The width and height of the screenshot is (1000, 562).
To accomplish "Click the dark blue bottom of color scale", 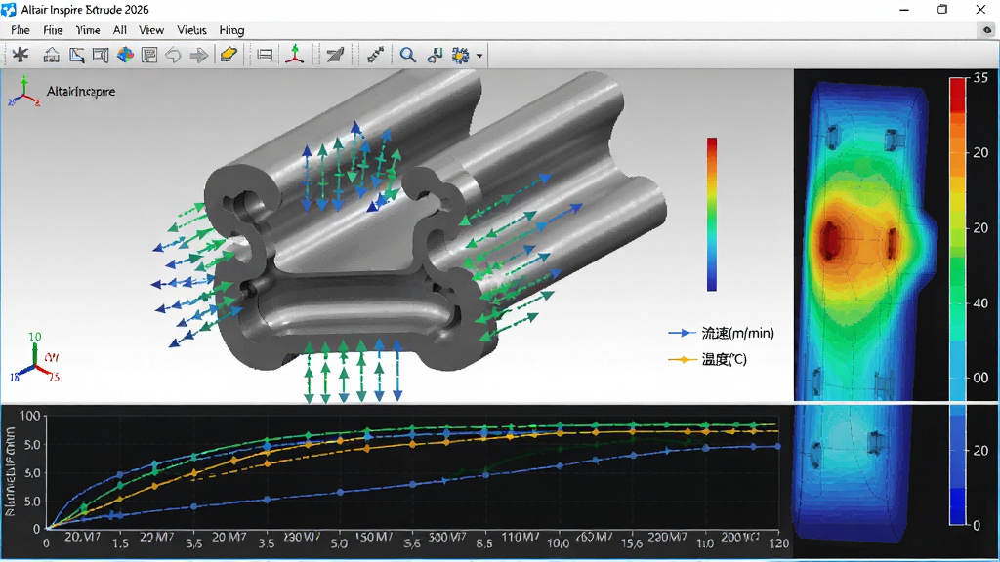I will click(957, 506).
